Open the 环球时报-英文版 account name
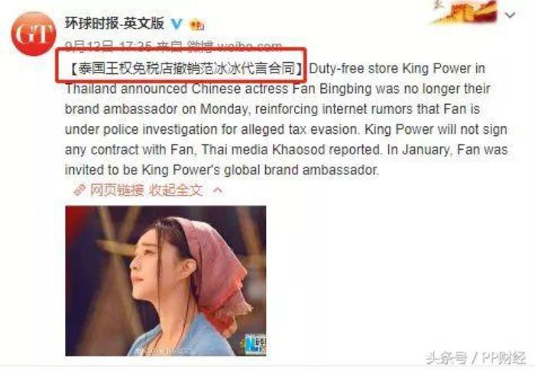The image size is (535, 370). (115, 23)
